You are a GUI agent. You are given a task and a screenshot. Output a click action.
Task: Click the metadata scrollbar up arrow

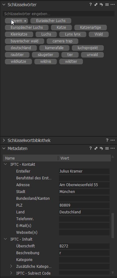[113, 157]
